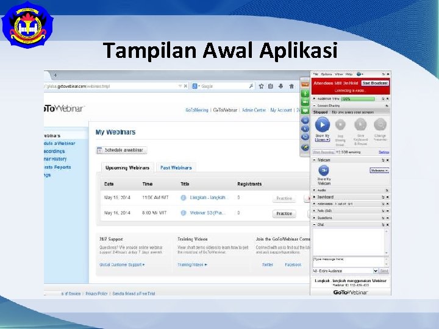Toggle the green screen share button on grab tab
The width and height of the screenshot is (439, 329).
click(305, 111)
